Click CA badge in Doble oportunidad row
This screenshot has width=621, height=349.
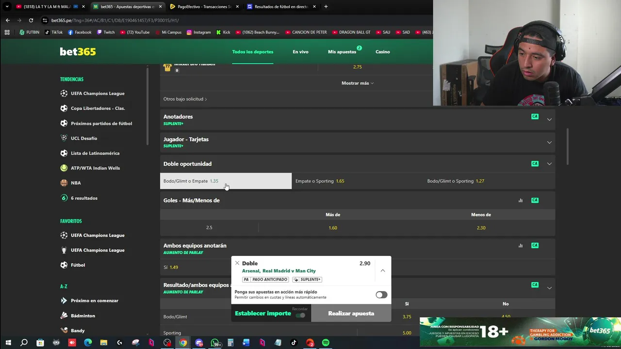point(535,164)
